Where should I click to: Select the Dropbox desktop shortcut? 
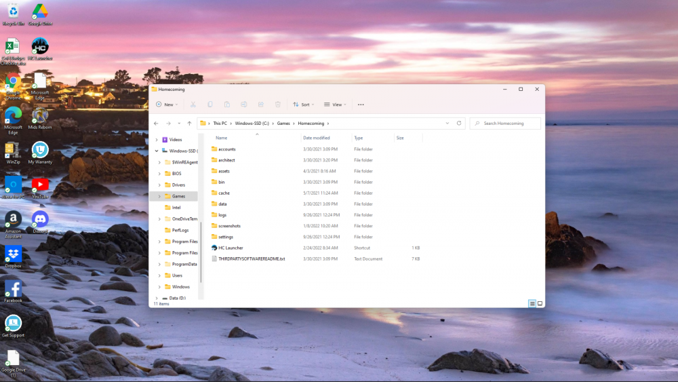[13, 255]
